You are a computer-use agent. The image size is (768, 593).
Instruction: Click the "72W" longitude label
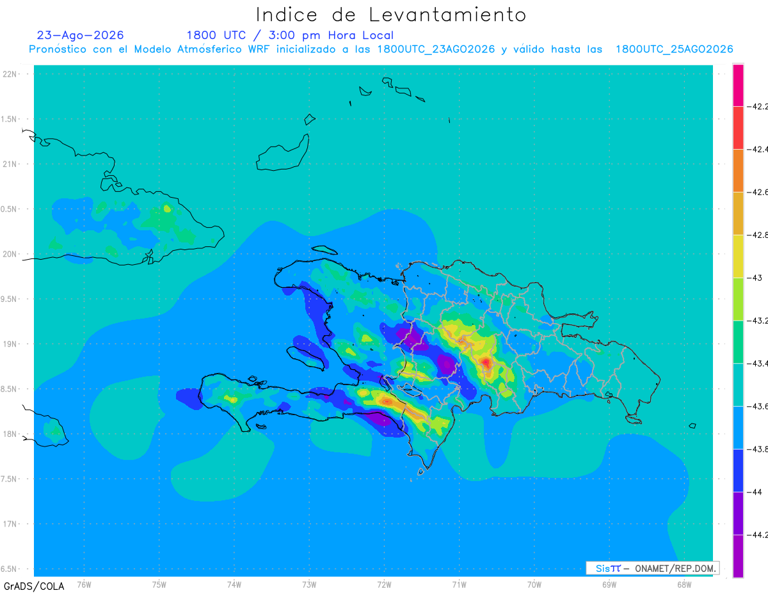(384, 584)
